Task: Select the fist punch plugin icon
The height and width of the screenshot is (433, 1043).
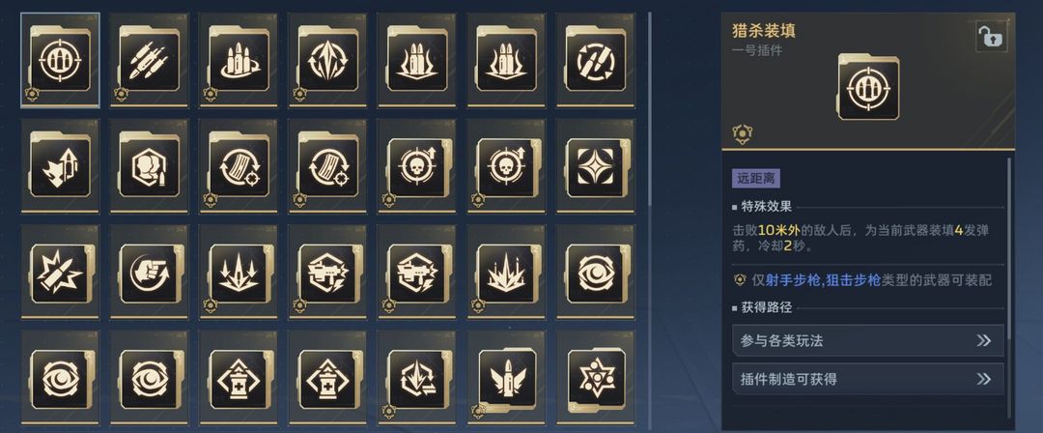Action: [149, 272]
